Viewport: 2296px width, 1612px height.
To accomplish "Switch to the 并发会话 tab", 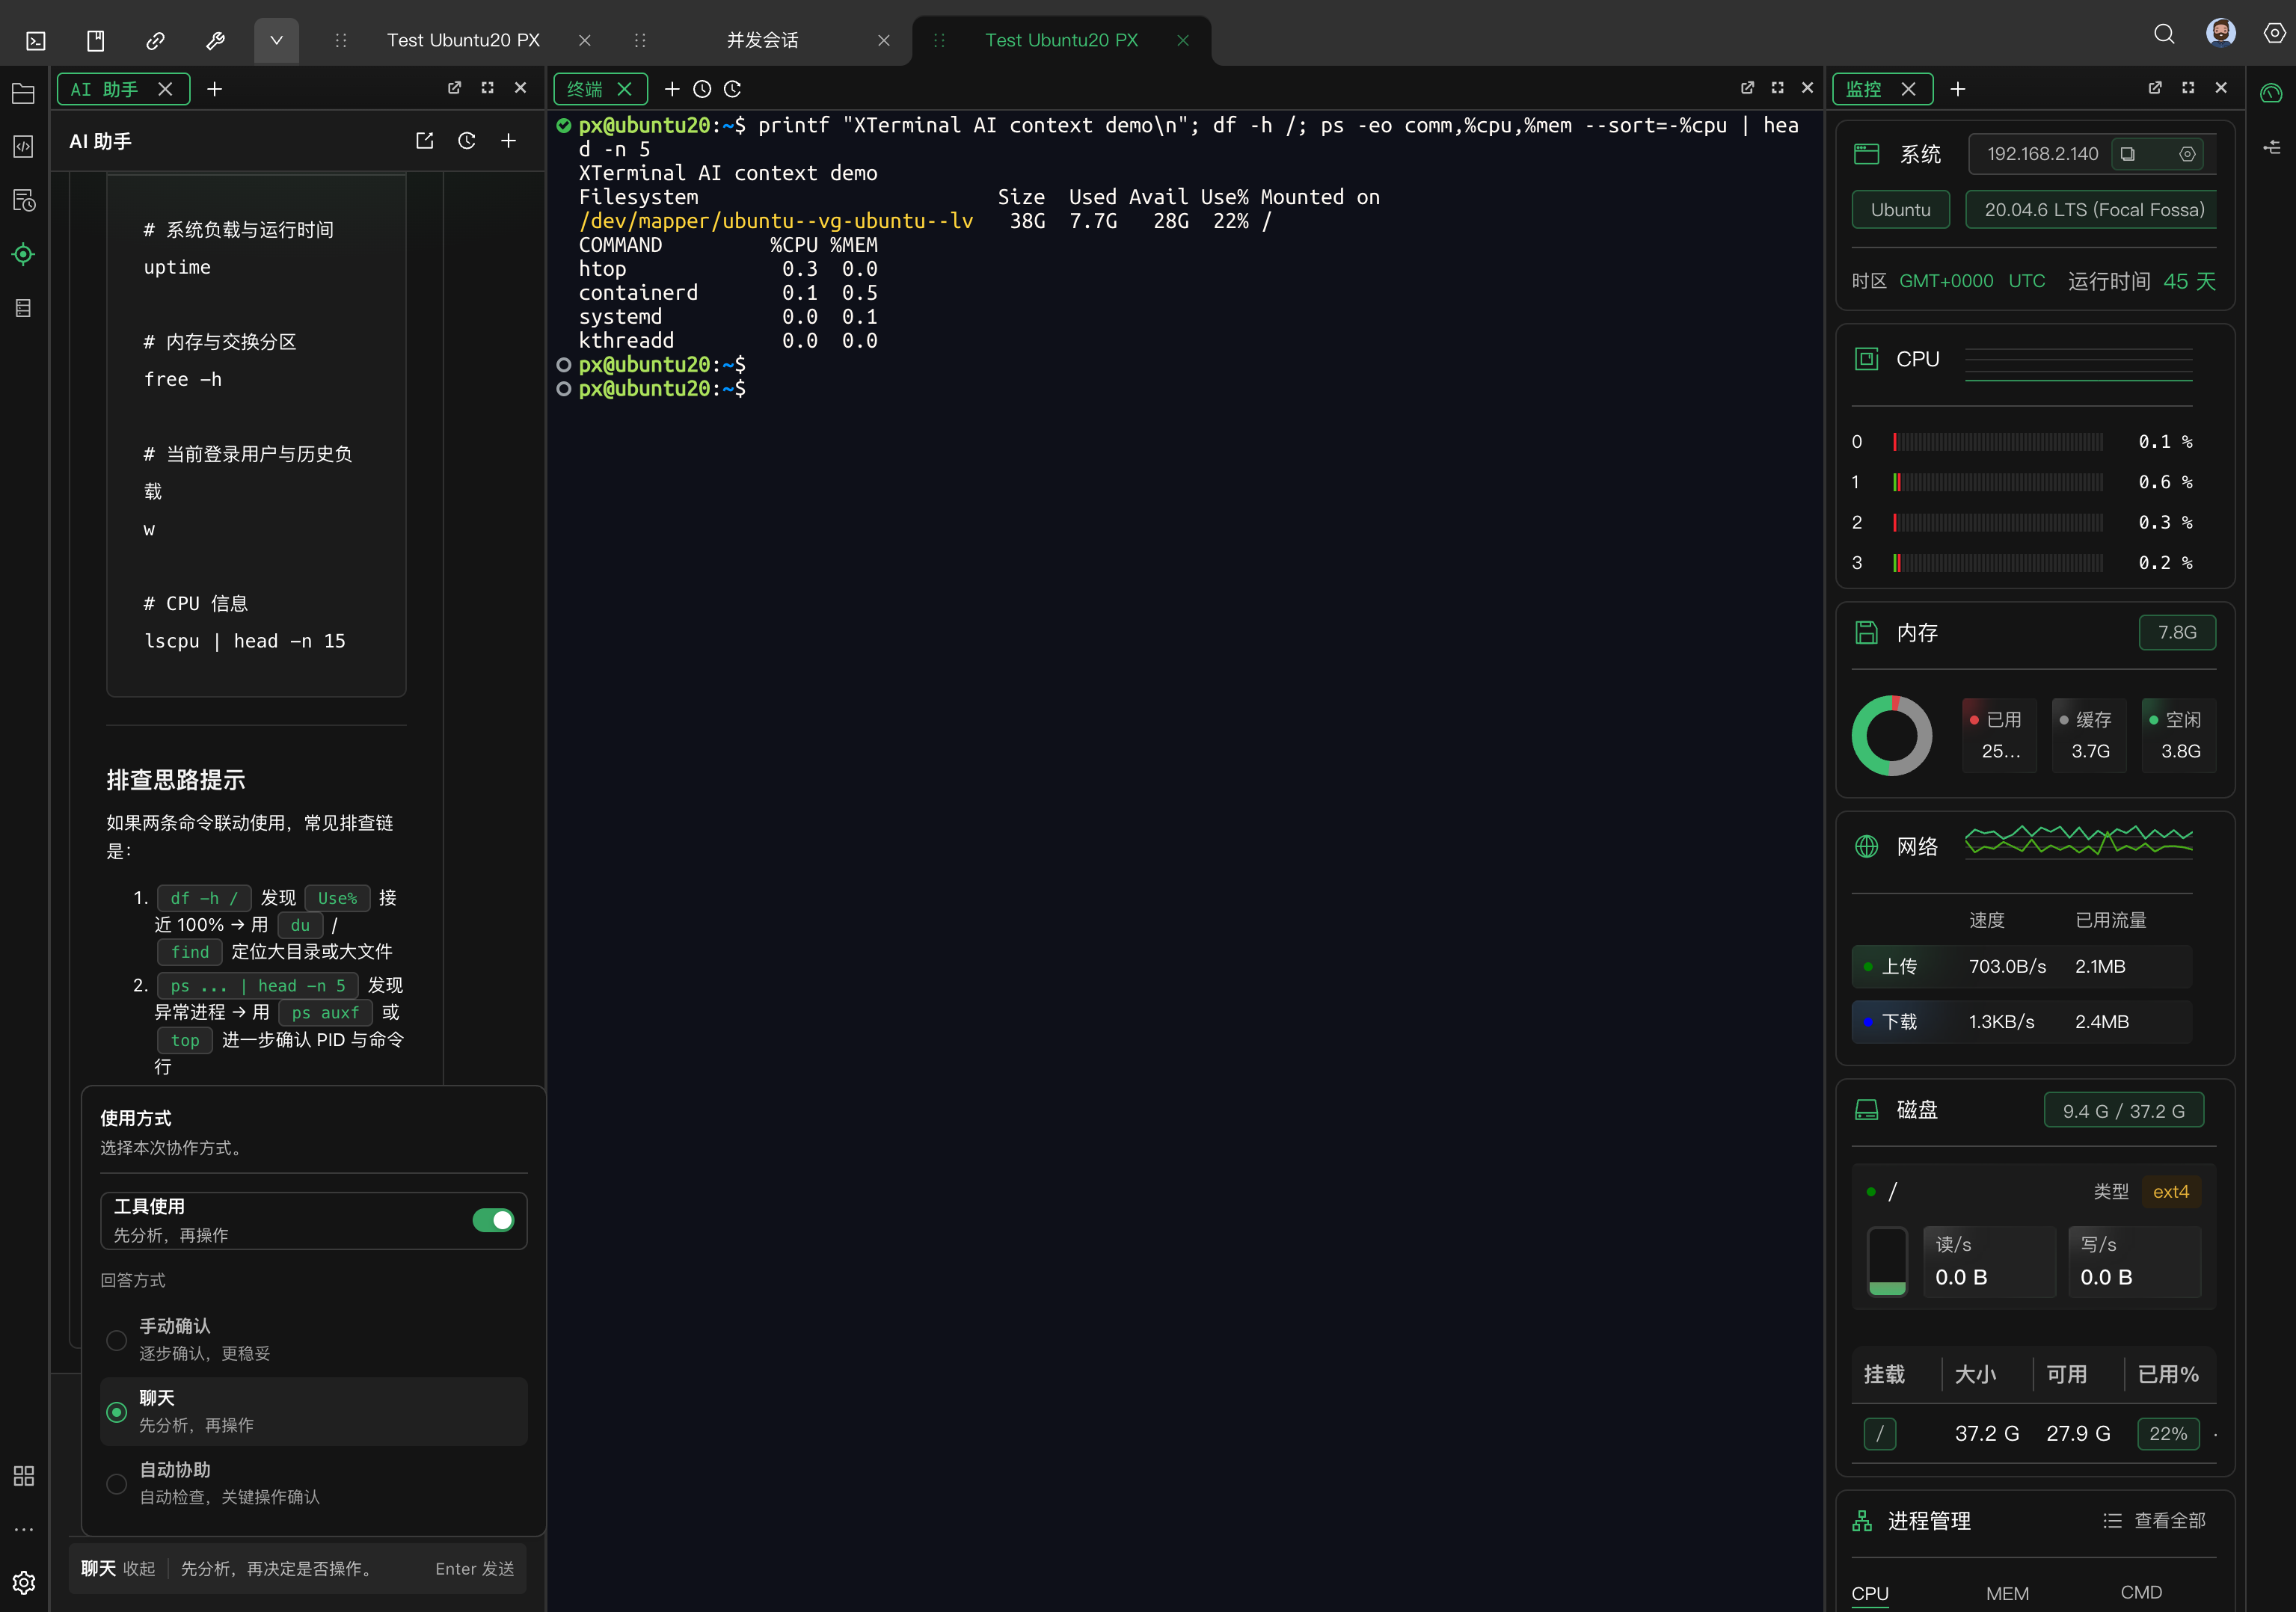I will pos(762,40).
